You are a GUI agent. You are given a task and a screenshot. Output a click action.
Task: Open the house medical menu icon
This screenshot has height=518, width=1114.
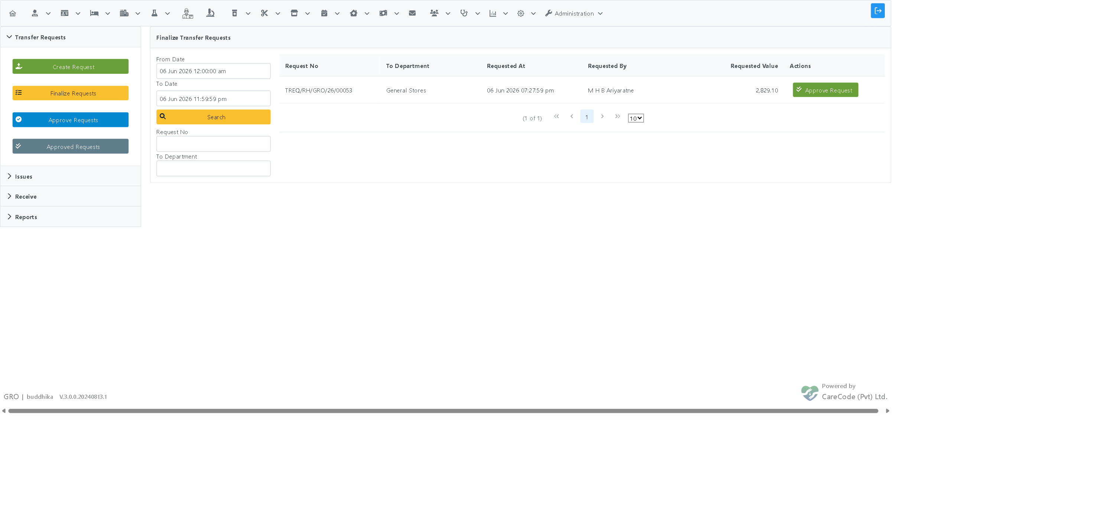pyautogui.click(x=354, y=13)
